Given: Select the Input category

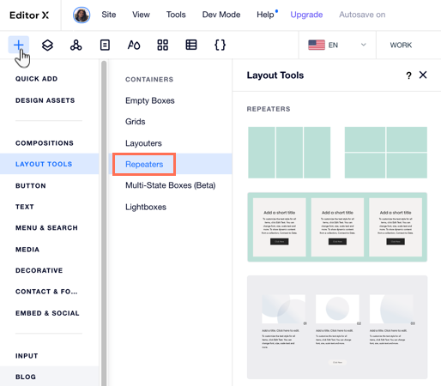Looking at the screenshot, I should [27, 356].
